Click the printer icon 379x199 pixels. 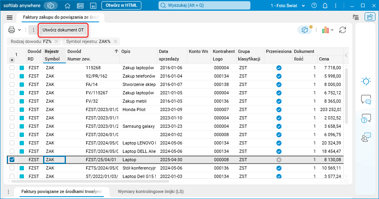click(12, 30)
